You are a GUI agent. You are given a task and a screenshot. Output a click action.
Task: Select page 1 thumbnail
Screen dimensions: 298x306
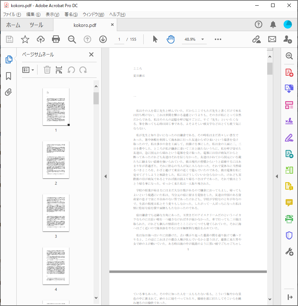(x=56, y=106)
